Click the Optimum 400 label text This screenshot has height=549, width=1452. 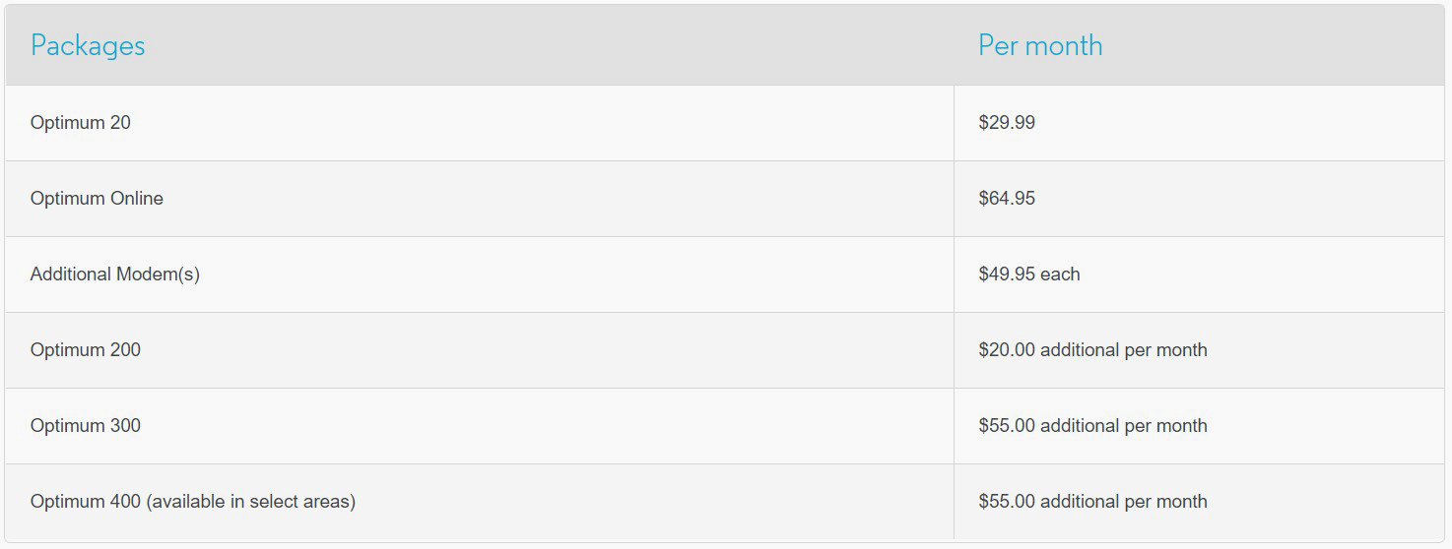coord(86,502)
